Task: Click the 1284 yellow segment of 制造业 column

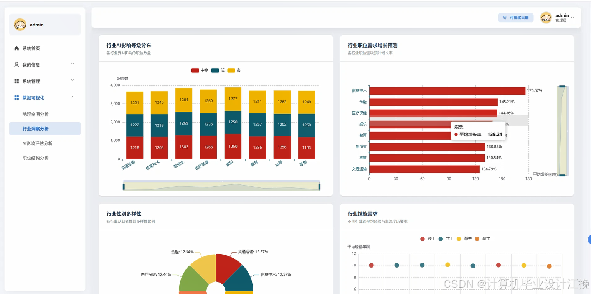Action: pyautogui.click(x=184, y=100)
